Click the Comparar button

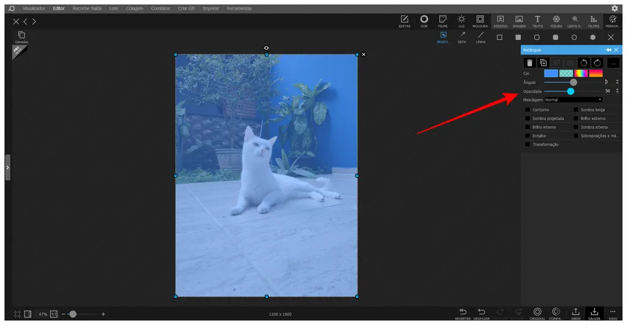[x=556, y=314]
